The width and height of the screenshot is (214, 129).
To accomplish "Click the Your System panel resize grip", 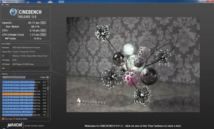I will pos(52,67).
